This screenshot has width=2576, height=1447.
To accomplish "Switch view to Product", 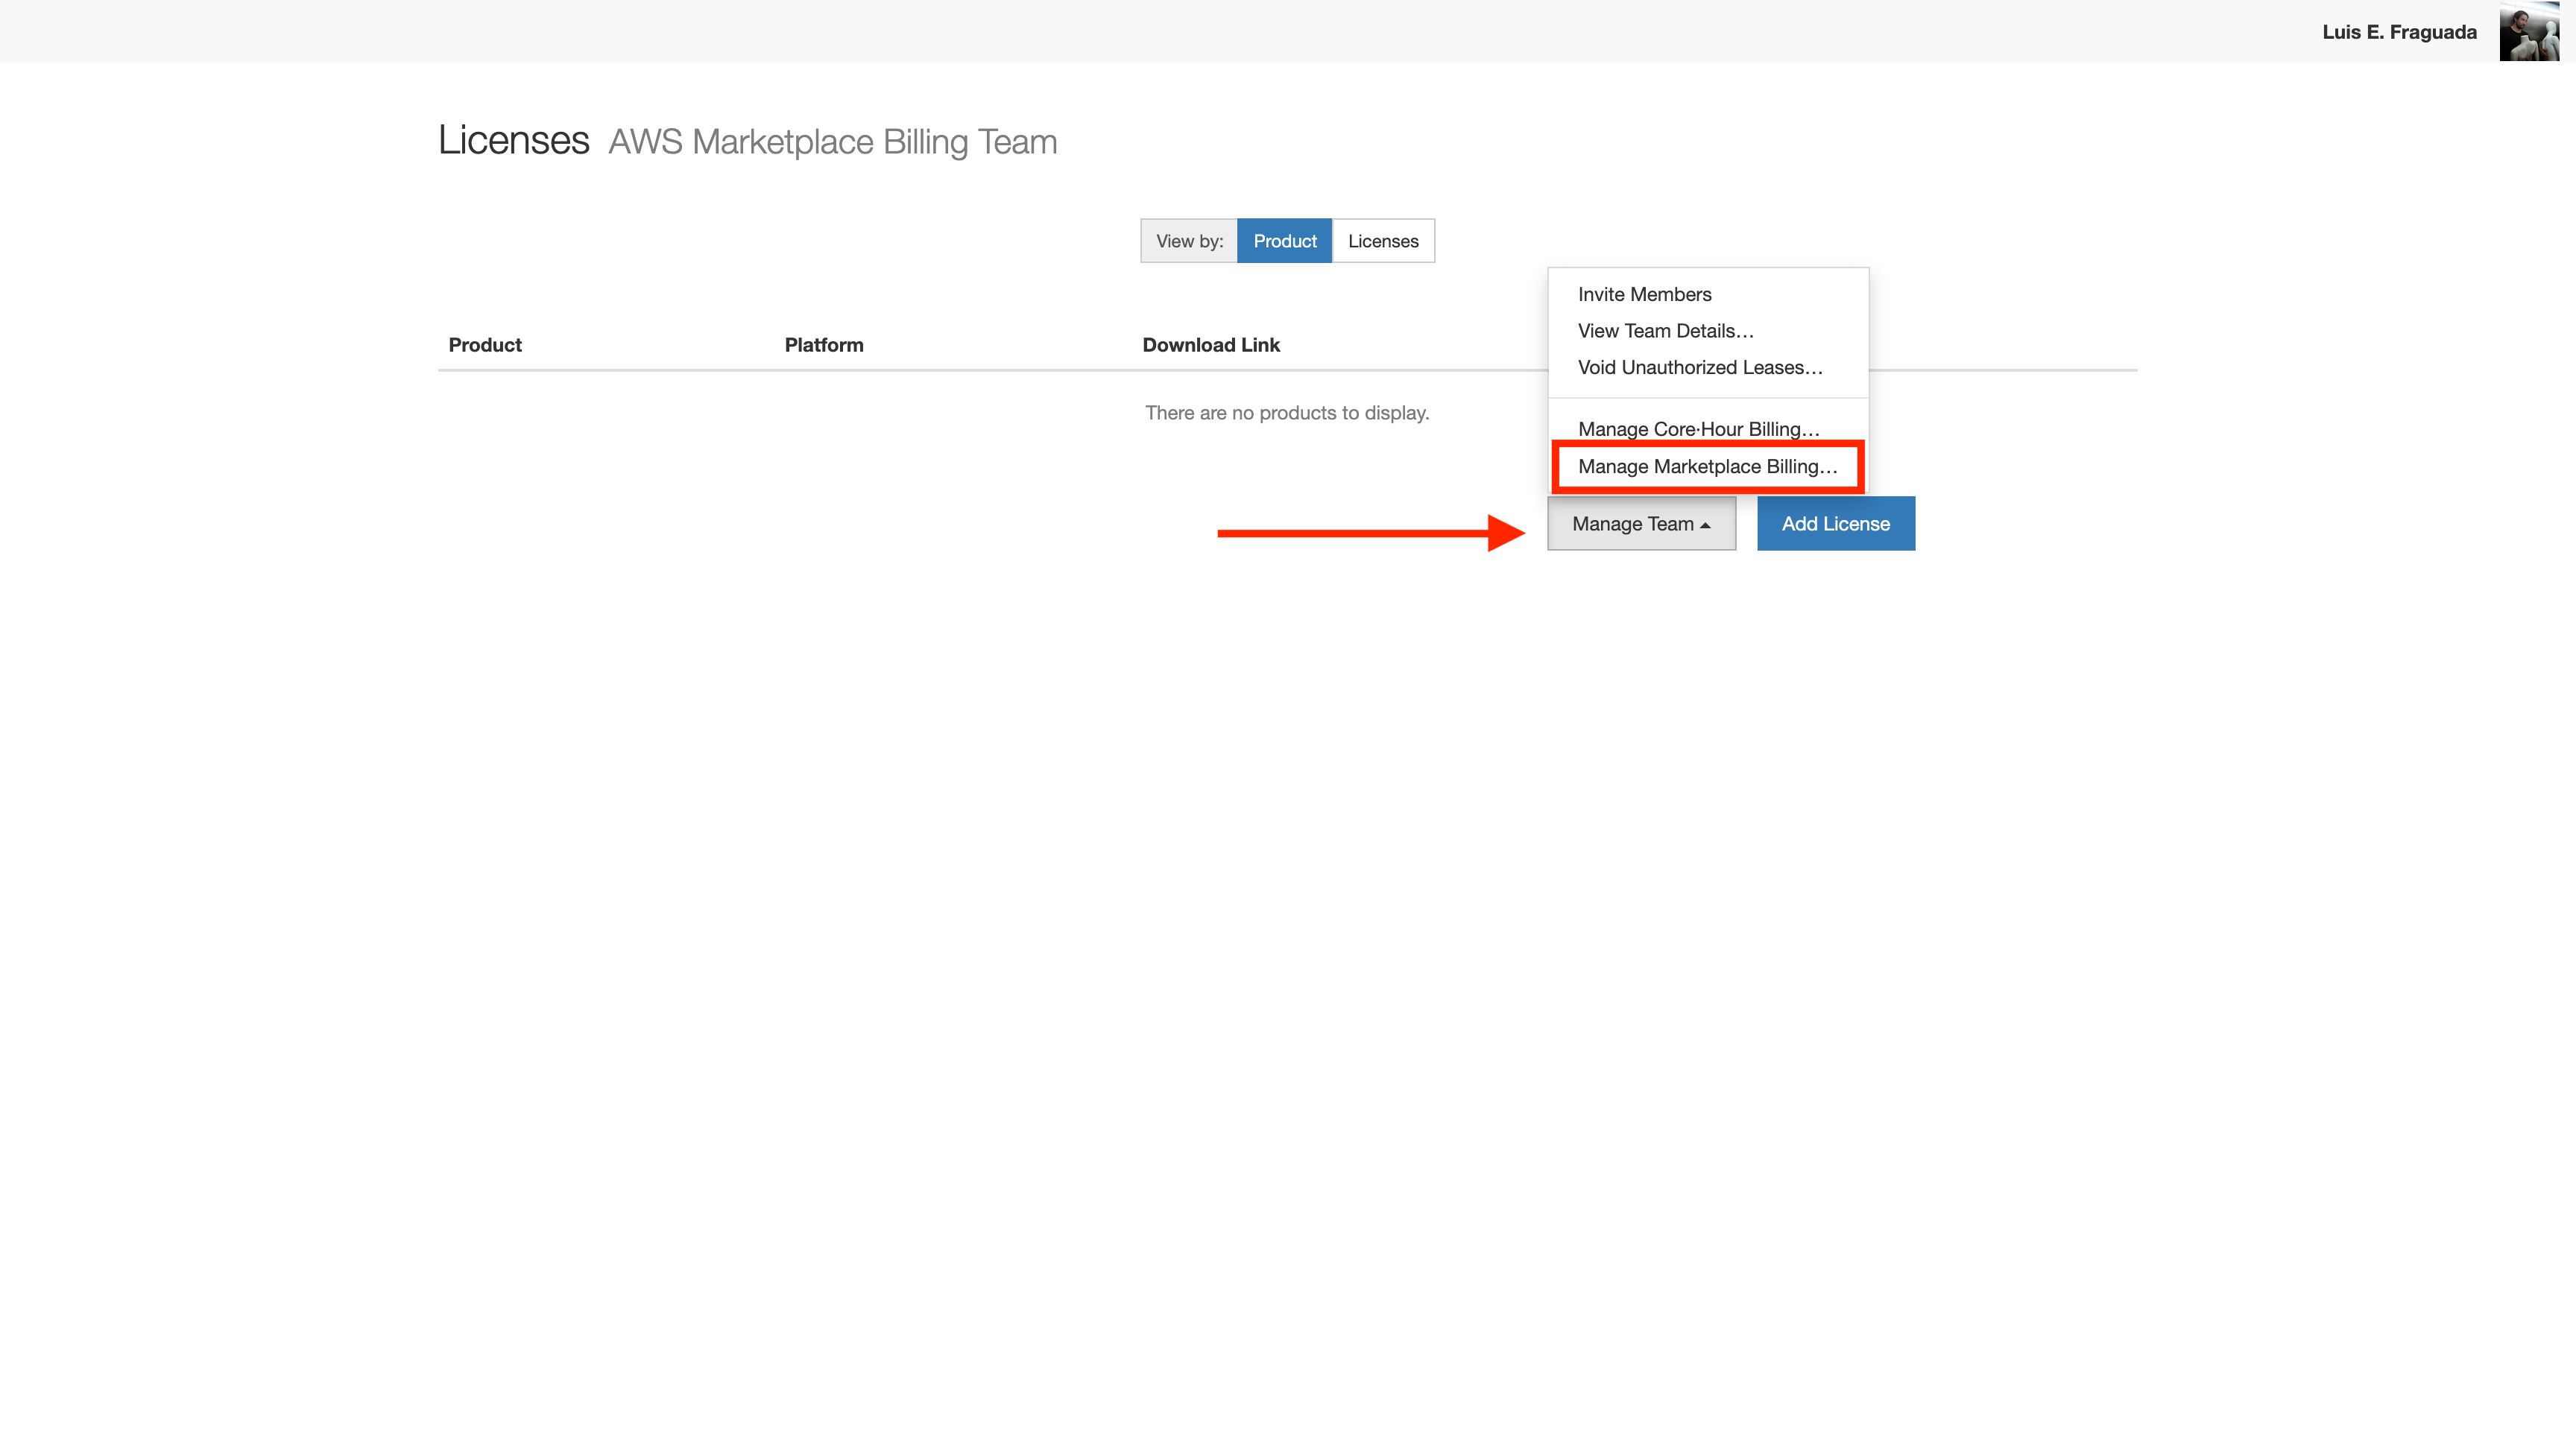I will [x=1284, y=241].
